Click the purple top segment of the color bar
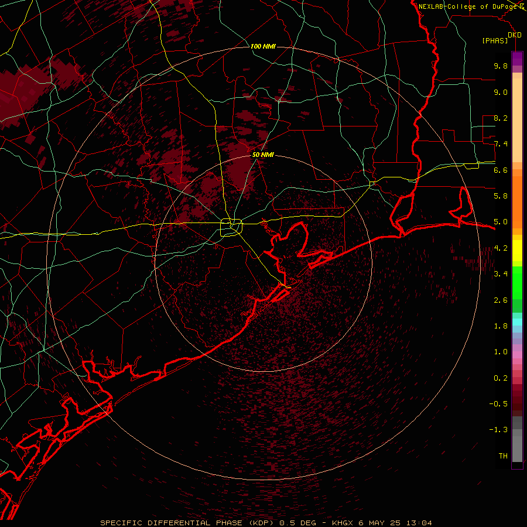 click(517, 59)
